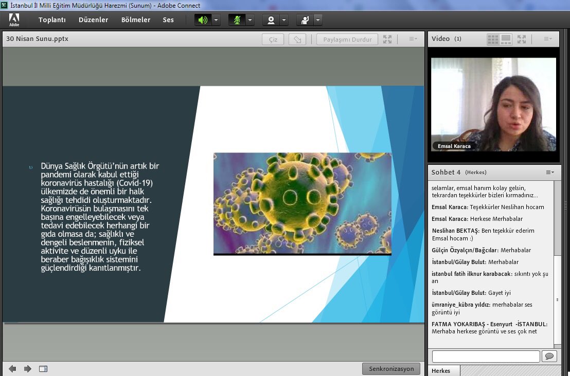The width and height of the screenshot is (570, 376).
Task: Click the Paylaşımı Durdur button
Action: click(347, 39)
